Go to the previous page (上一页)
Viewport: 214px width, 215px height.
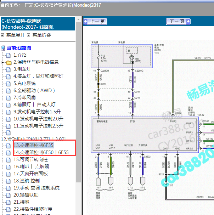point(95,21)
